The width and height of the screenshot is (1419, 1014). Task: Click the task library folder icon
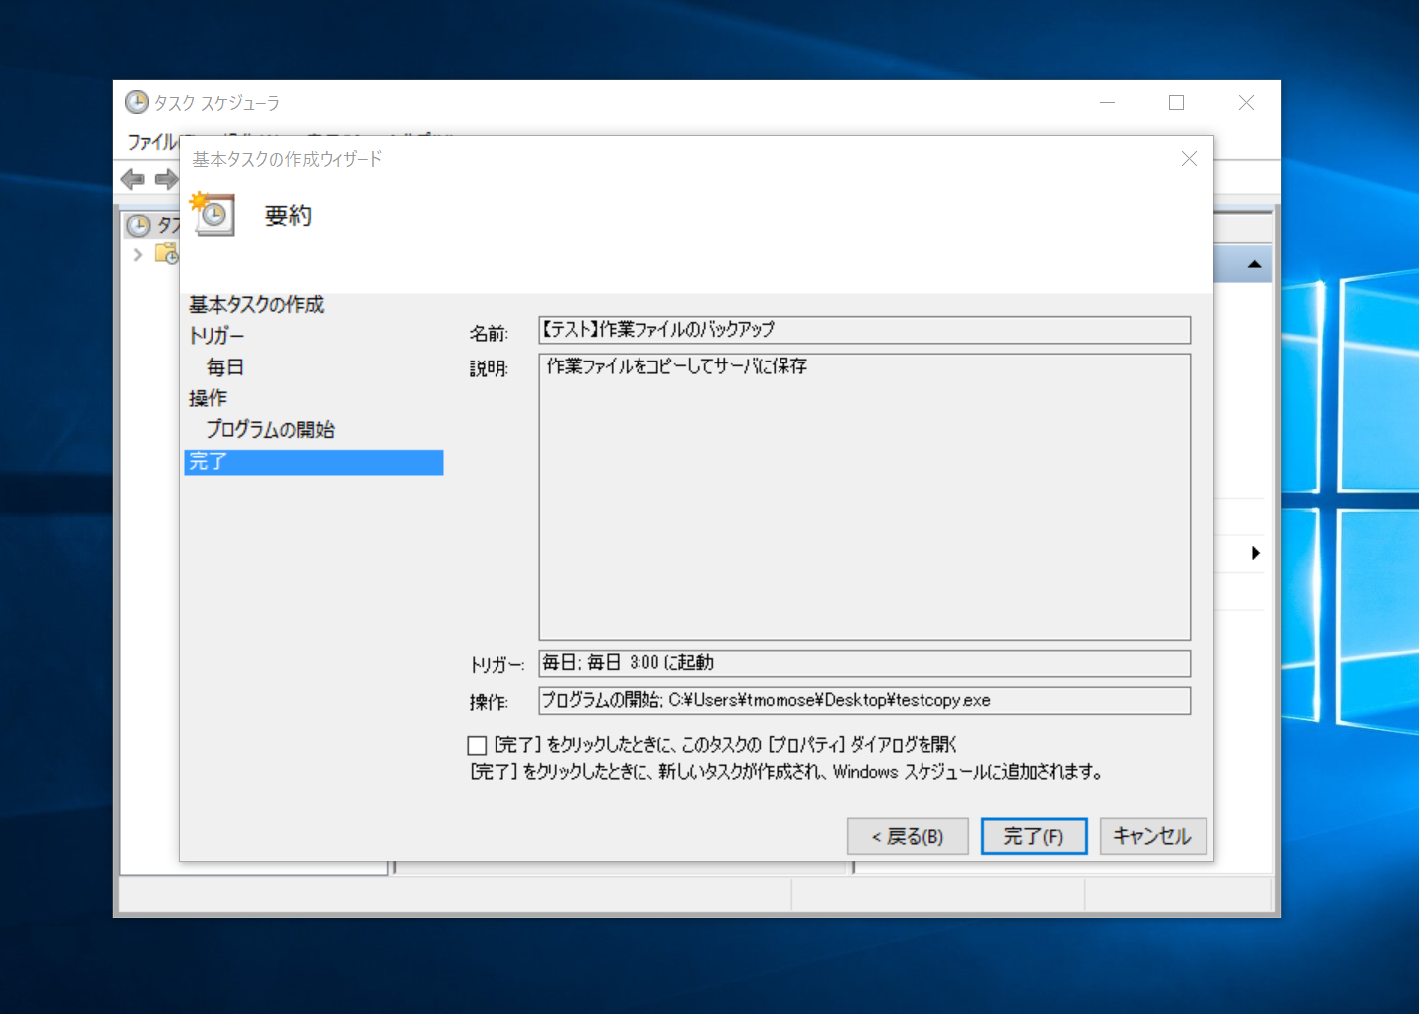pos(167,254)
